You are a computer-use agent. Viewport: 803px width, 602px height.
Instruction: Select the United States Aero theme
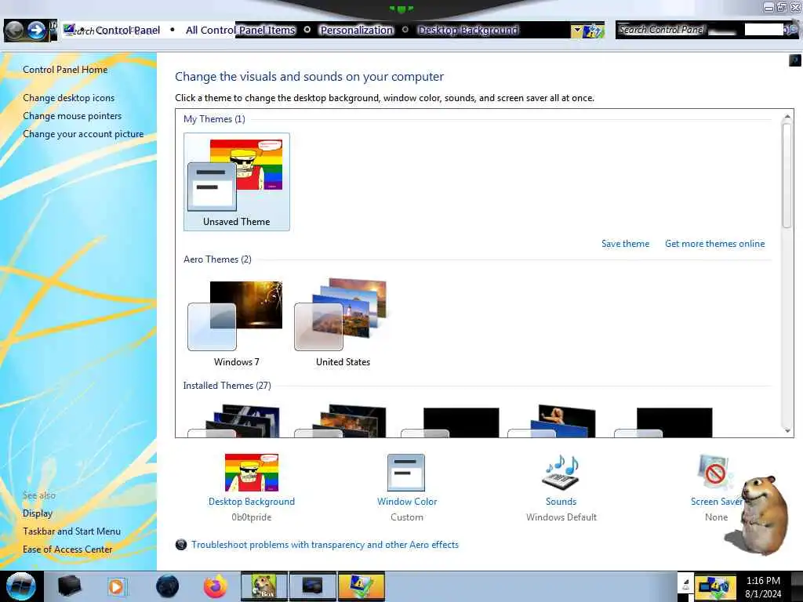point(343,322)
